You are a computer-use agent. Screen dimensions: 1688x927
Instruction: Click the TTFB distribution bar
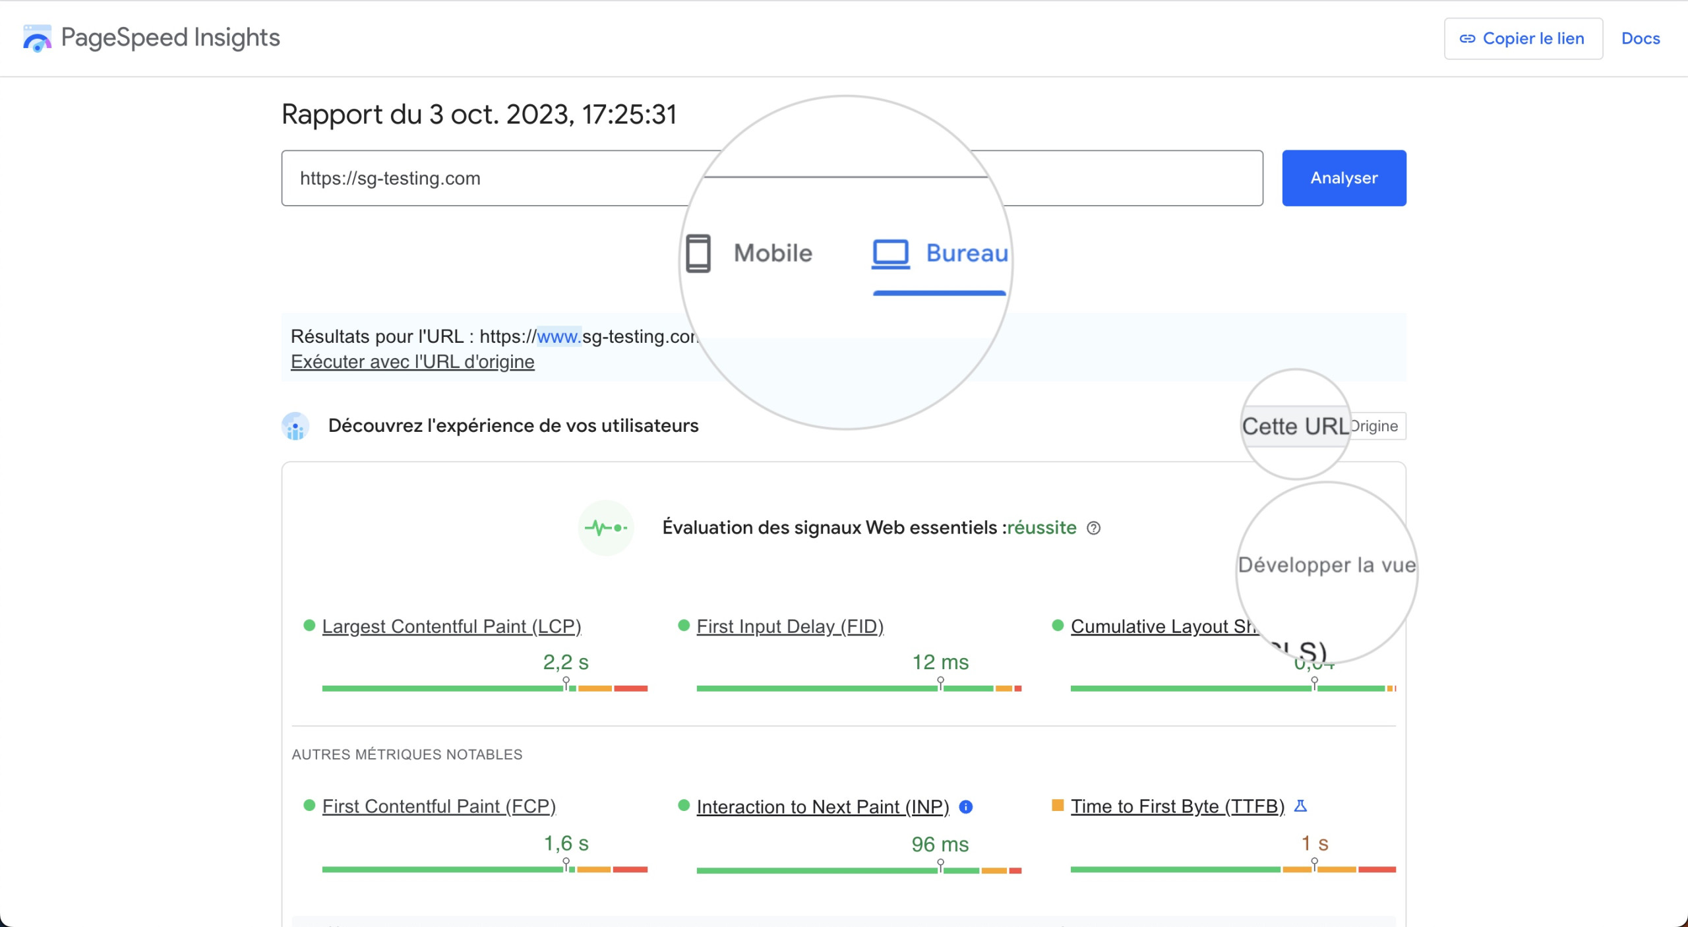pos(1233,870)
